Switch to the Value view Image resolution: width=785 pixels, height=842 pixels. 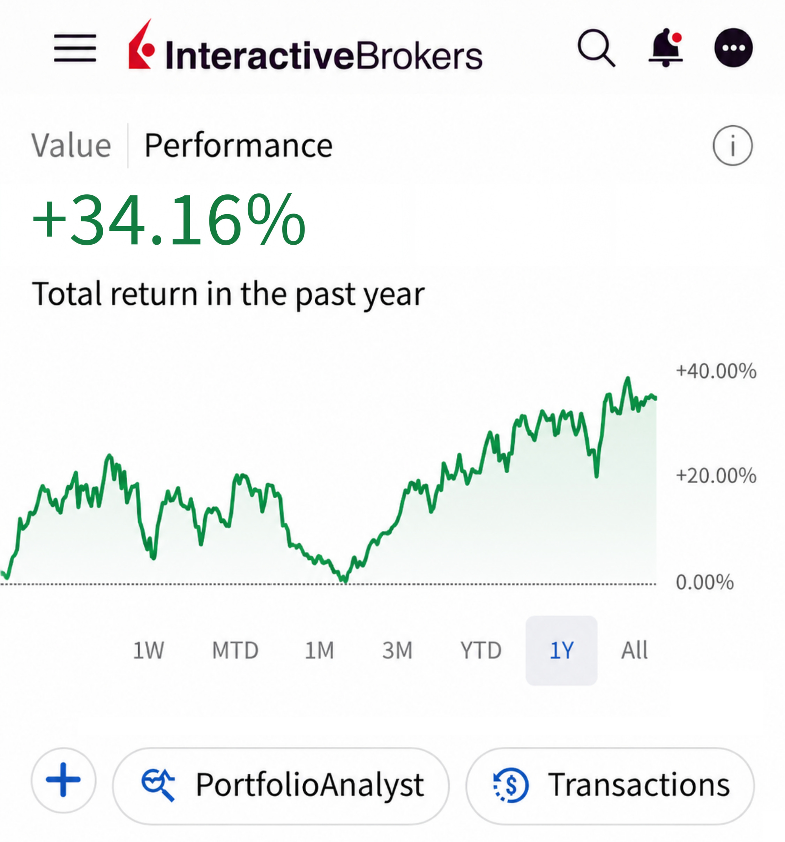coord(72,145)
